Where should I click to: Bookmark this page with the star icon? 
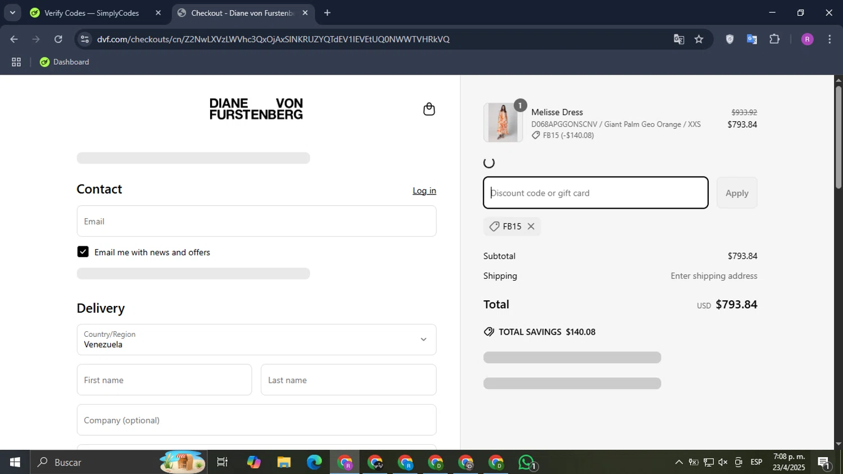pos(699,39)
